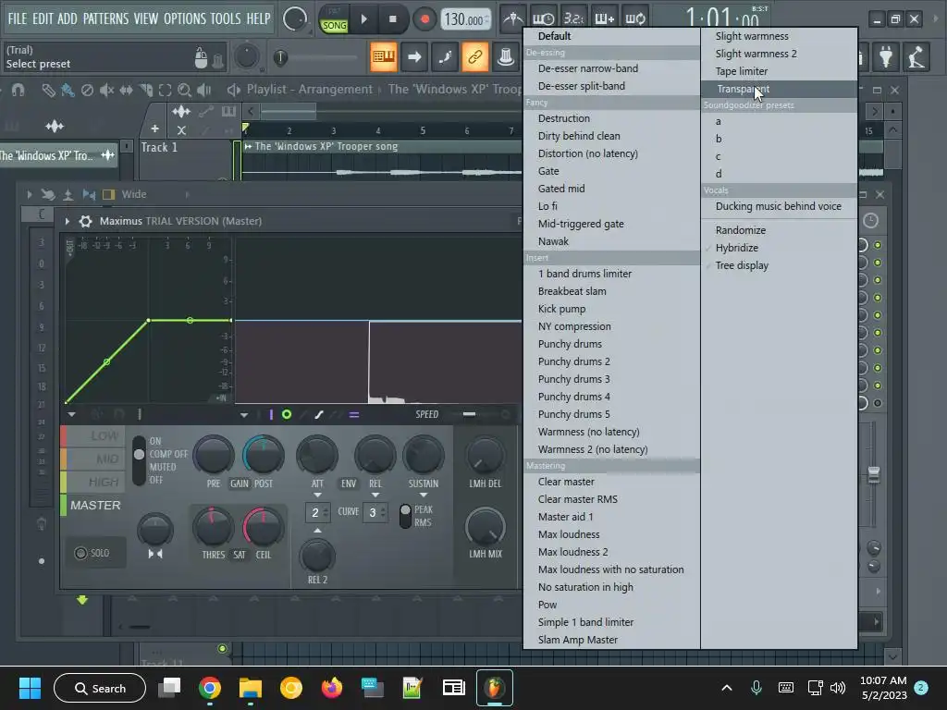Click the green circle monitor display icon

287,414
